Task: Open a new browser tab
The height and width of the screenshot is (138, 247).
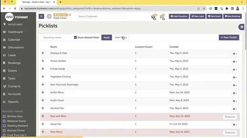Action: [60, 2]
